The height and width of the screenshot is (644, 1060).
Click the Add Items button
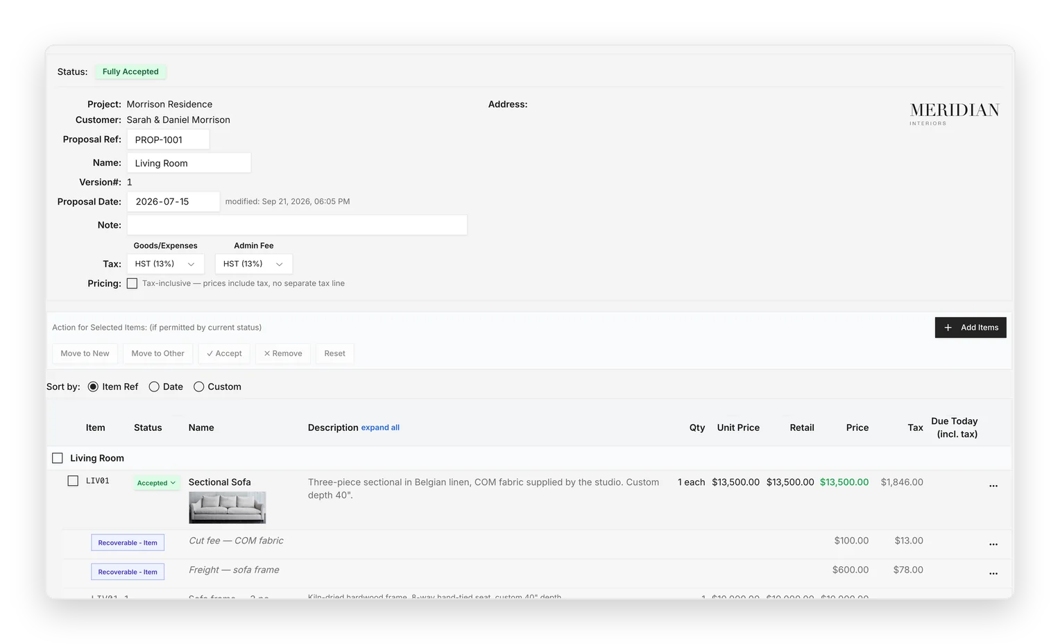click(x=971, y=328)
